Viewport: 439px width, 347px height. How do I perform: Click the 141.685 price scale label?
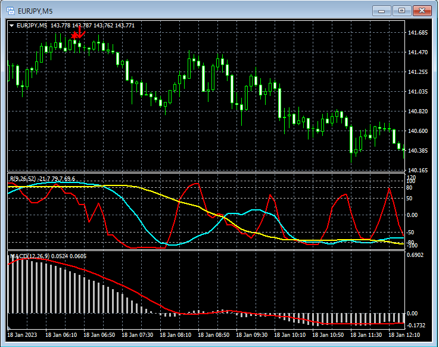(419, 33)
